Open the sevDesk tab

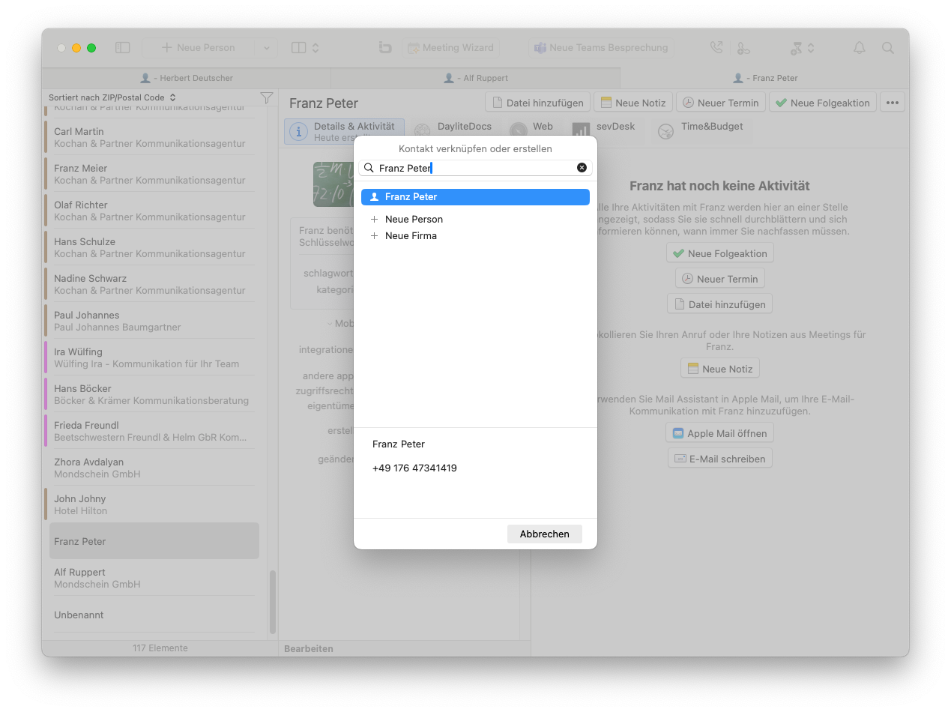tap(606, 131)
